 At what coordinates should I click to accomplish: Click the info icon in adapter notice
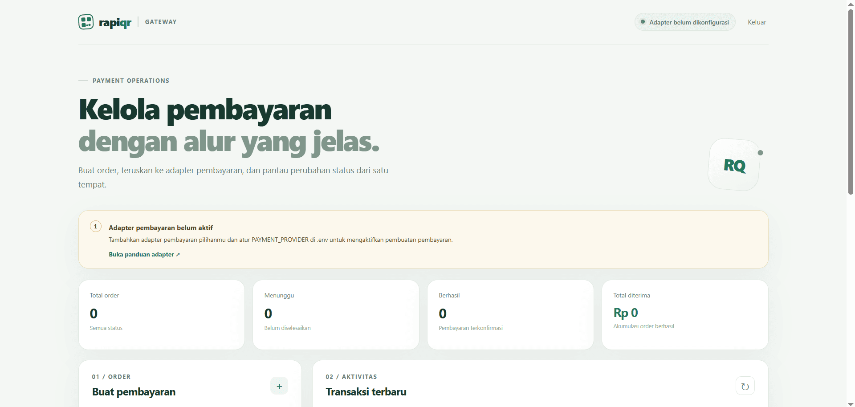coord(95,226)
